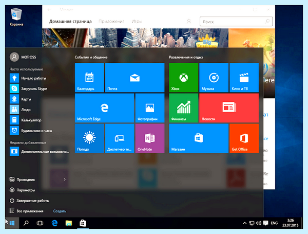The height and width of the screenshot is (234, 308).
Task: Select Домашняя страница tab in Store
Action: click(x=70, y=21)
